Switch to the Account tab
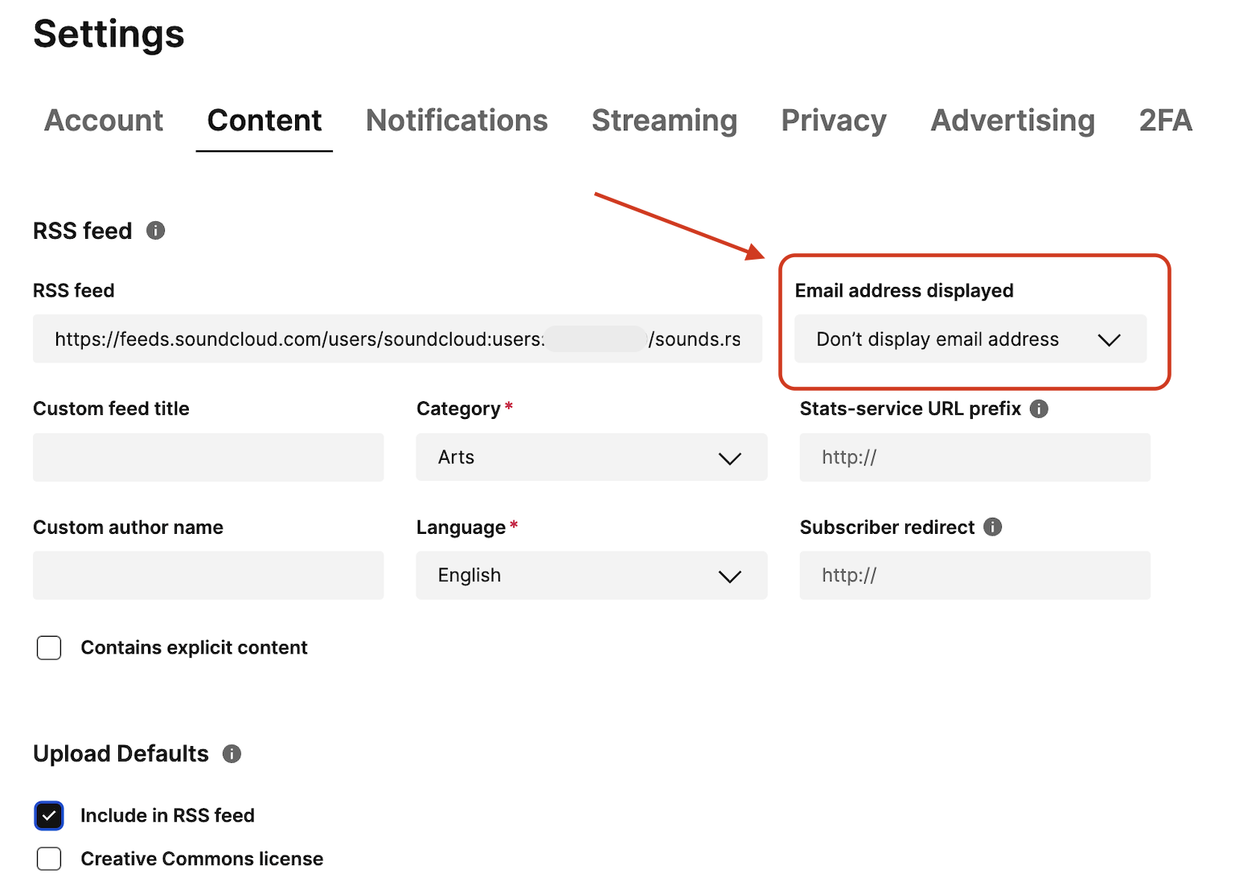The height and width of the screenshot is (886, 1243). point(104,121)
